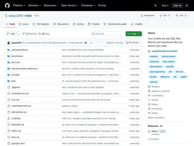Switch to the Issues tab
The height and width of the screenshot is (146, 194).
(x=24, y=24)
